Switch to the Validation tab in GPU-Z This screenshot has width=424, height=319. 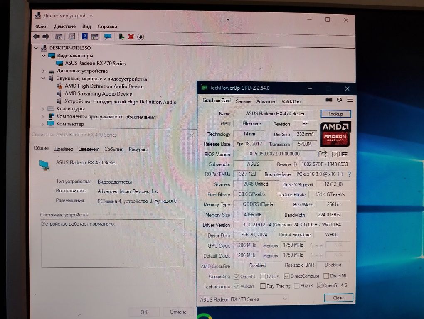click(291, 102)
